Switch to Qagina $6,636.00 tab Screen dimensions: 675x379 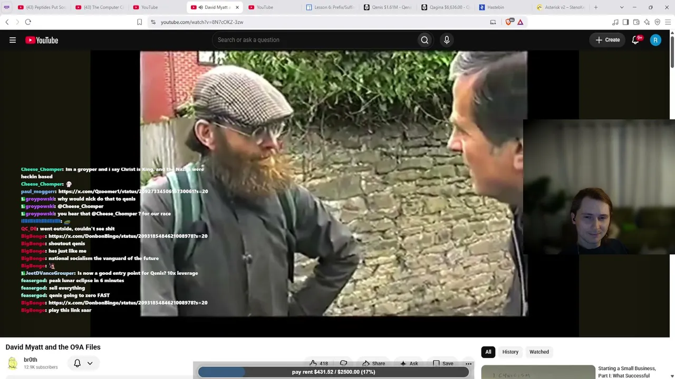point(446,7)
